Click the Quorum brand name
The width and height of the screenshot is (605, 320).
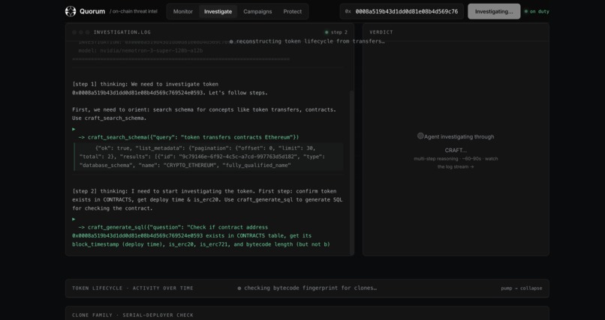pos(92,11)
